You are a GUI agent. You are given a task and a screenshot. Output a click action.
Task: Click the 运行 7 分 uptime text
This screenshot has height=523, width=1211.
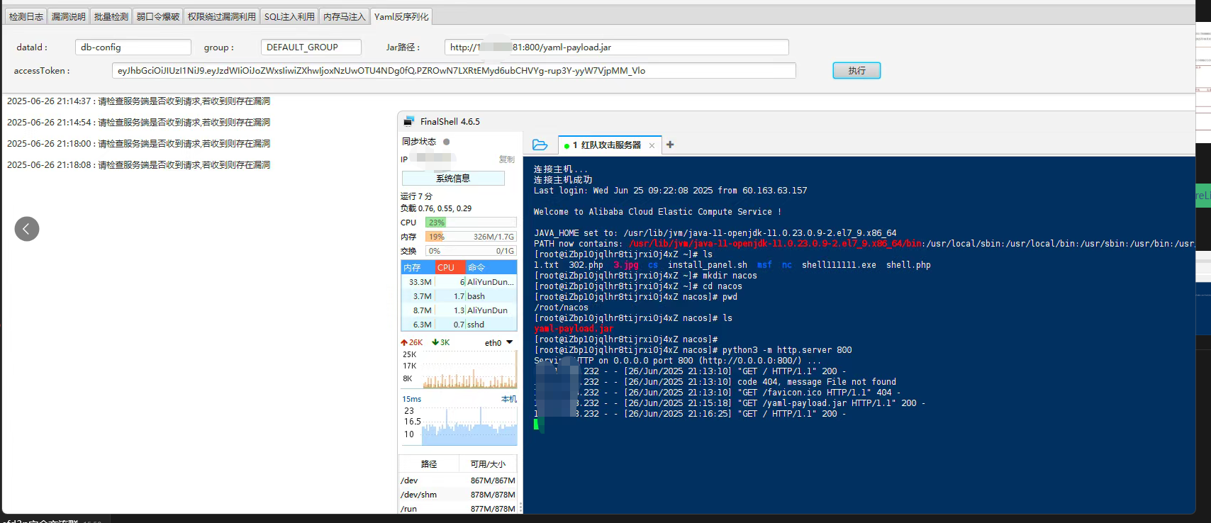point(416,196)
